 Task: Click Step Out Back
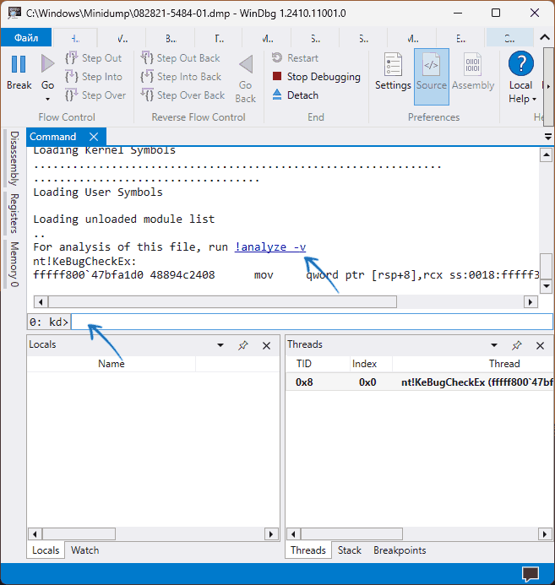[180, 58]
